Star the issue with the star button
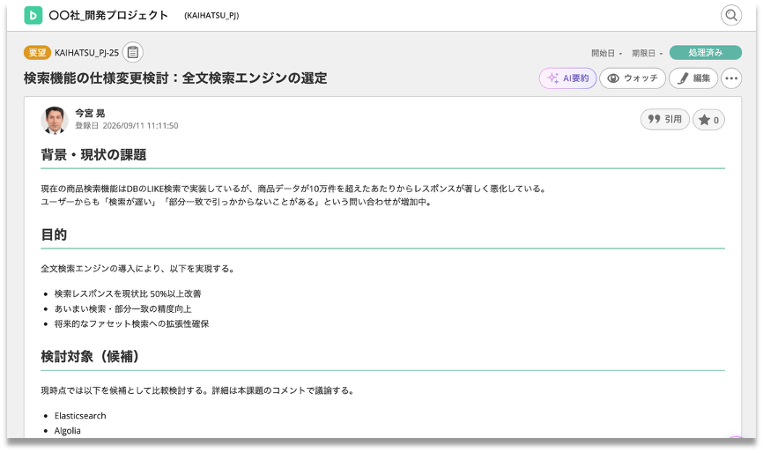Screen dimensions: 763x453 click(708, 120)
